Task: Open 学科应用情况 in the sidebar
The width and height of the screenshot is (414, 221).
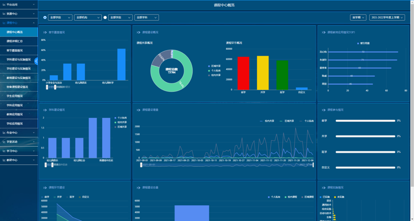Action: [19, 105]
